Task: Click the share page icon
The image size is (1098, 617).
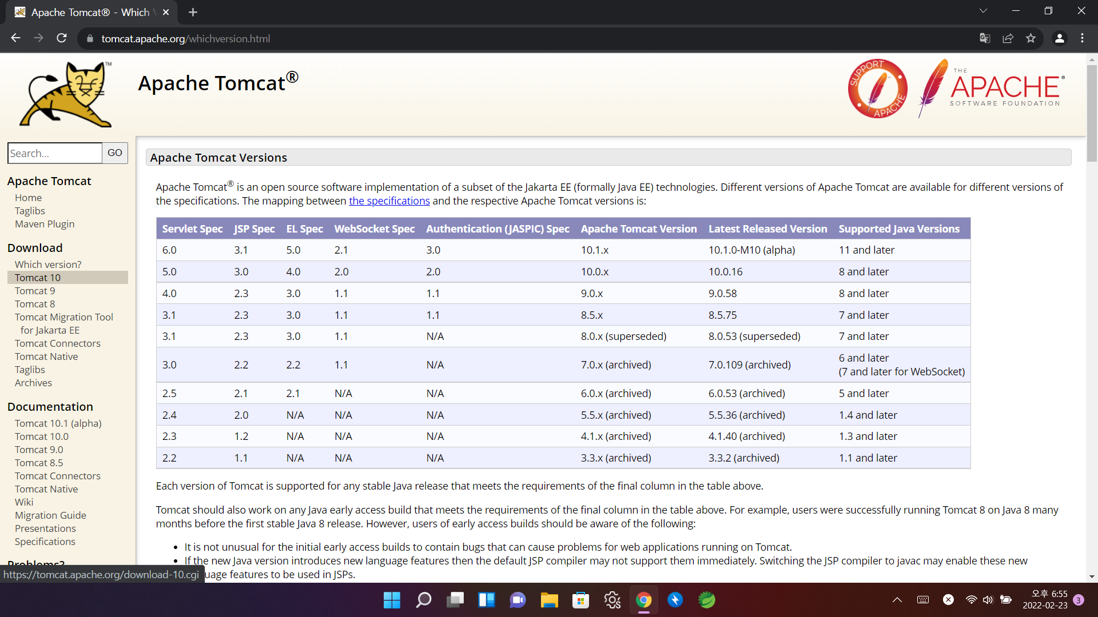Action: point(1008,38)
